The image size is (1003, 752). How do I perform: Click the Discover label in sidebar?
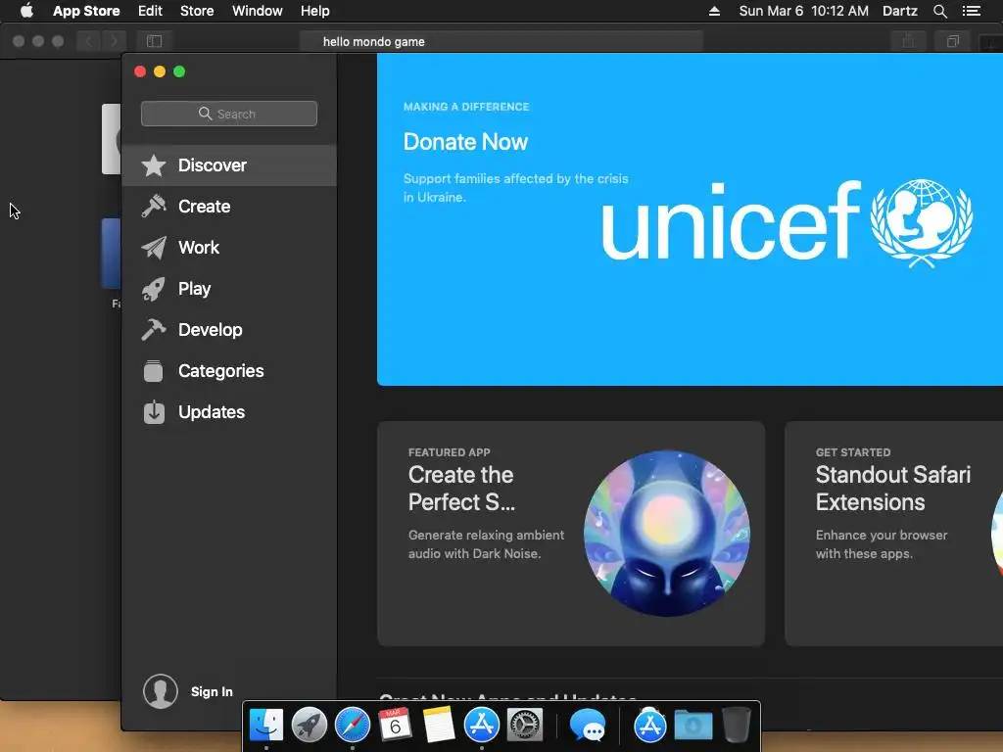pos(213,165)
